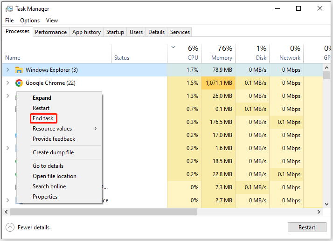The width and height of the screenshot is (333, 241).
Task: Select Open file location menu entry
Action: (55, 176)
